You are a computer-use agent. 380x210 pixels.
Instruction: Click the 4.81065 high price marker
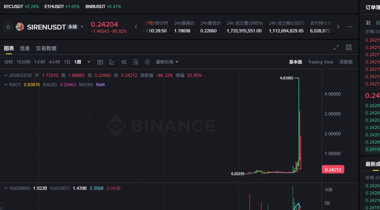pos(286,78)
